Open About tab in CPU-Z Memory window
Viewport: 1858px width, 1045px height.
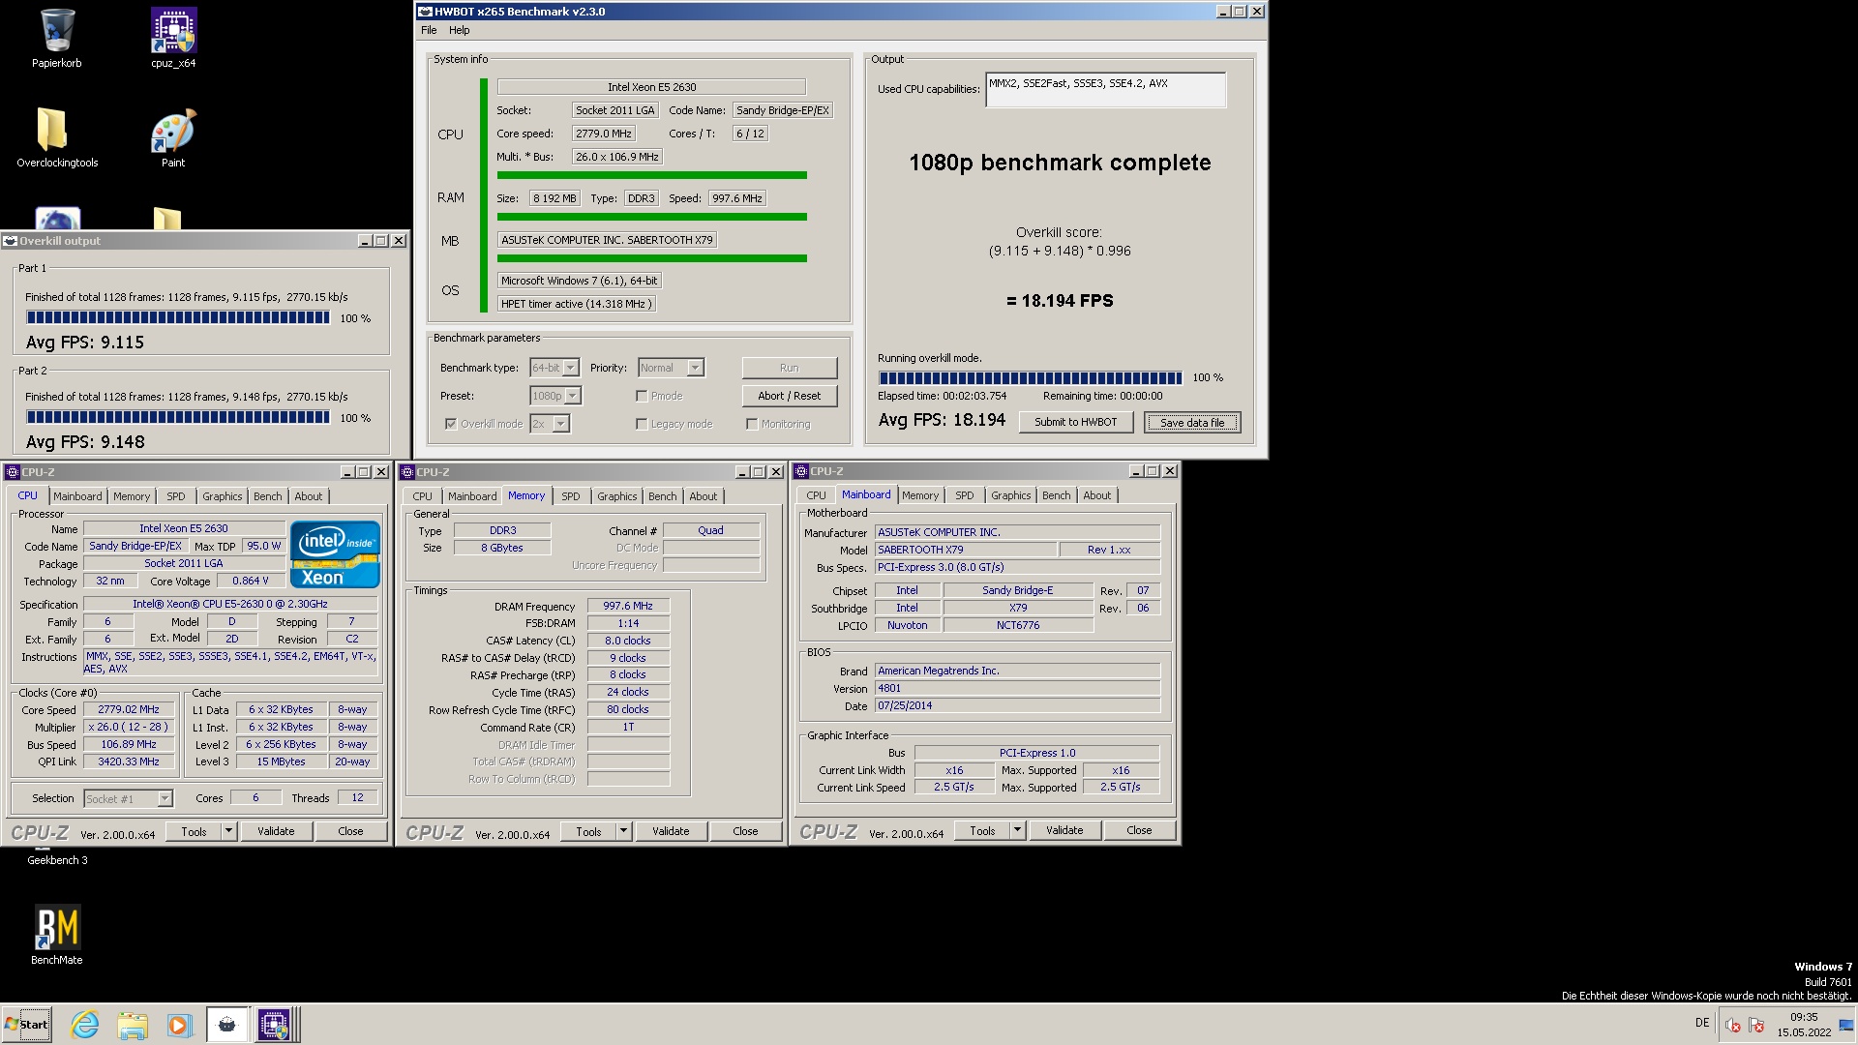704,496
